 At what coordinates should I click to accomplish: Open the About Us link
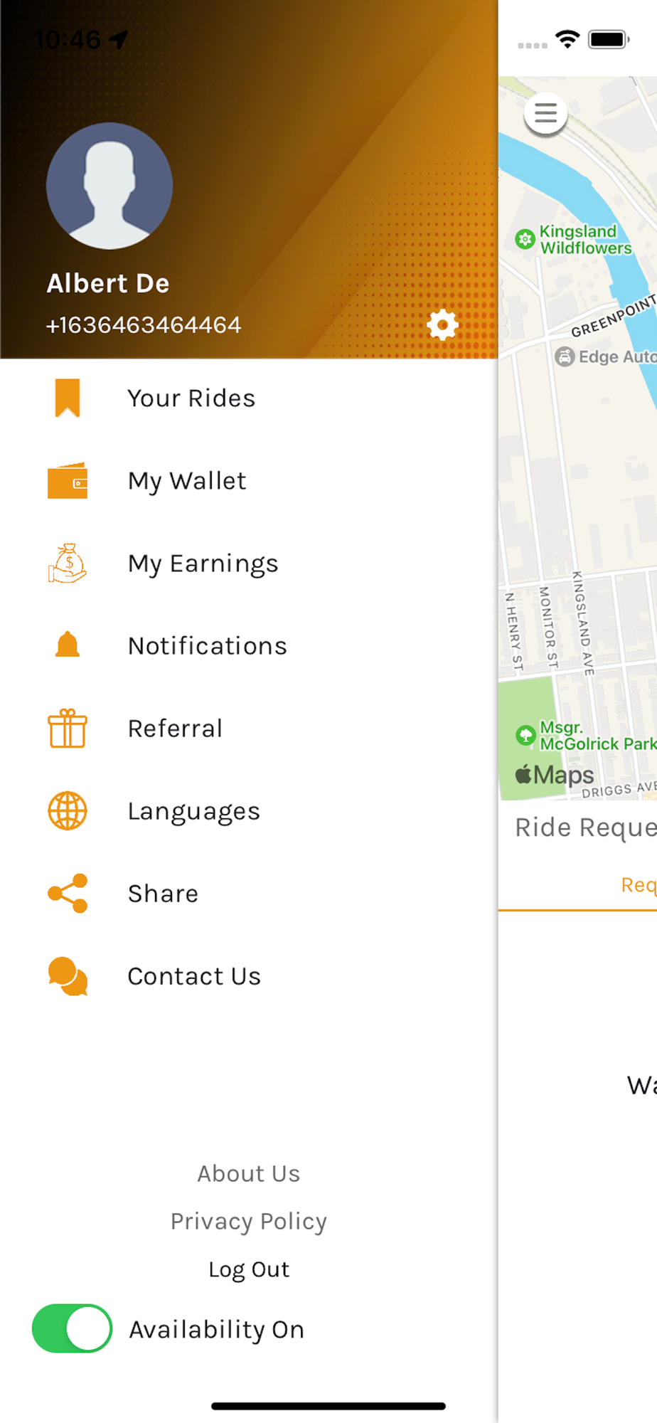click(x=249, y=1173)
